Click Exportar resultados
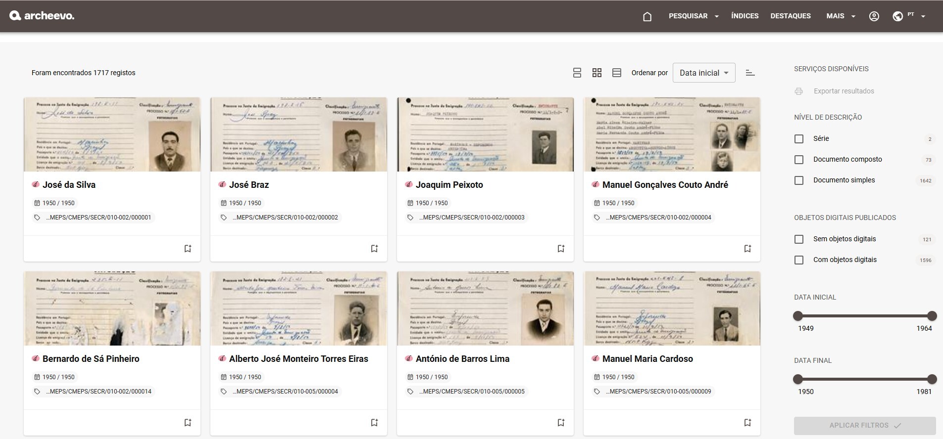The width and height of the screenshot is (943, 439). click(x=844, y=91)
